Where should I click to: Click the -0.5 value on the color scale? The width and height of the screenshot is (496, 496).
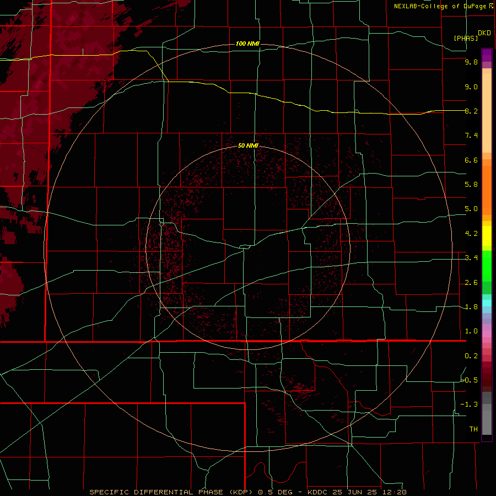coord(470,380)
